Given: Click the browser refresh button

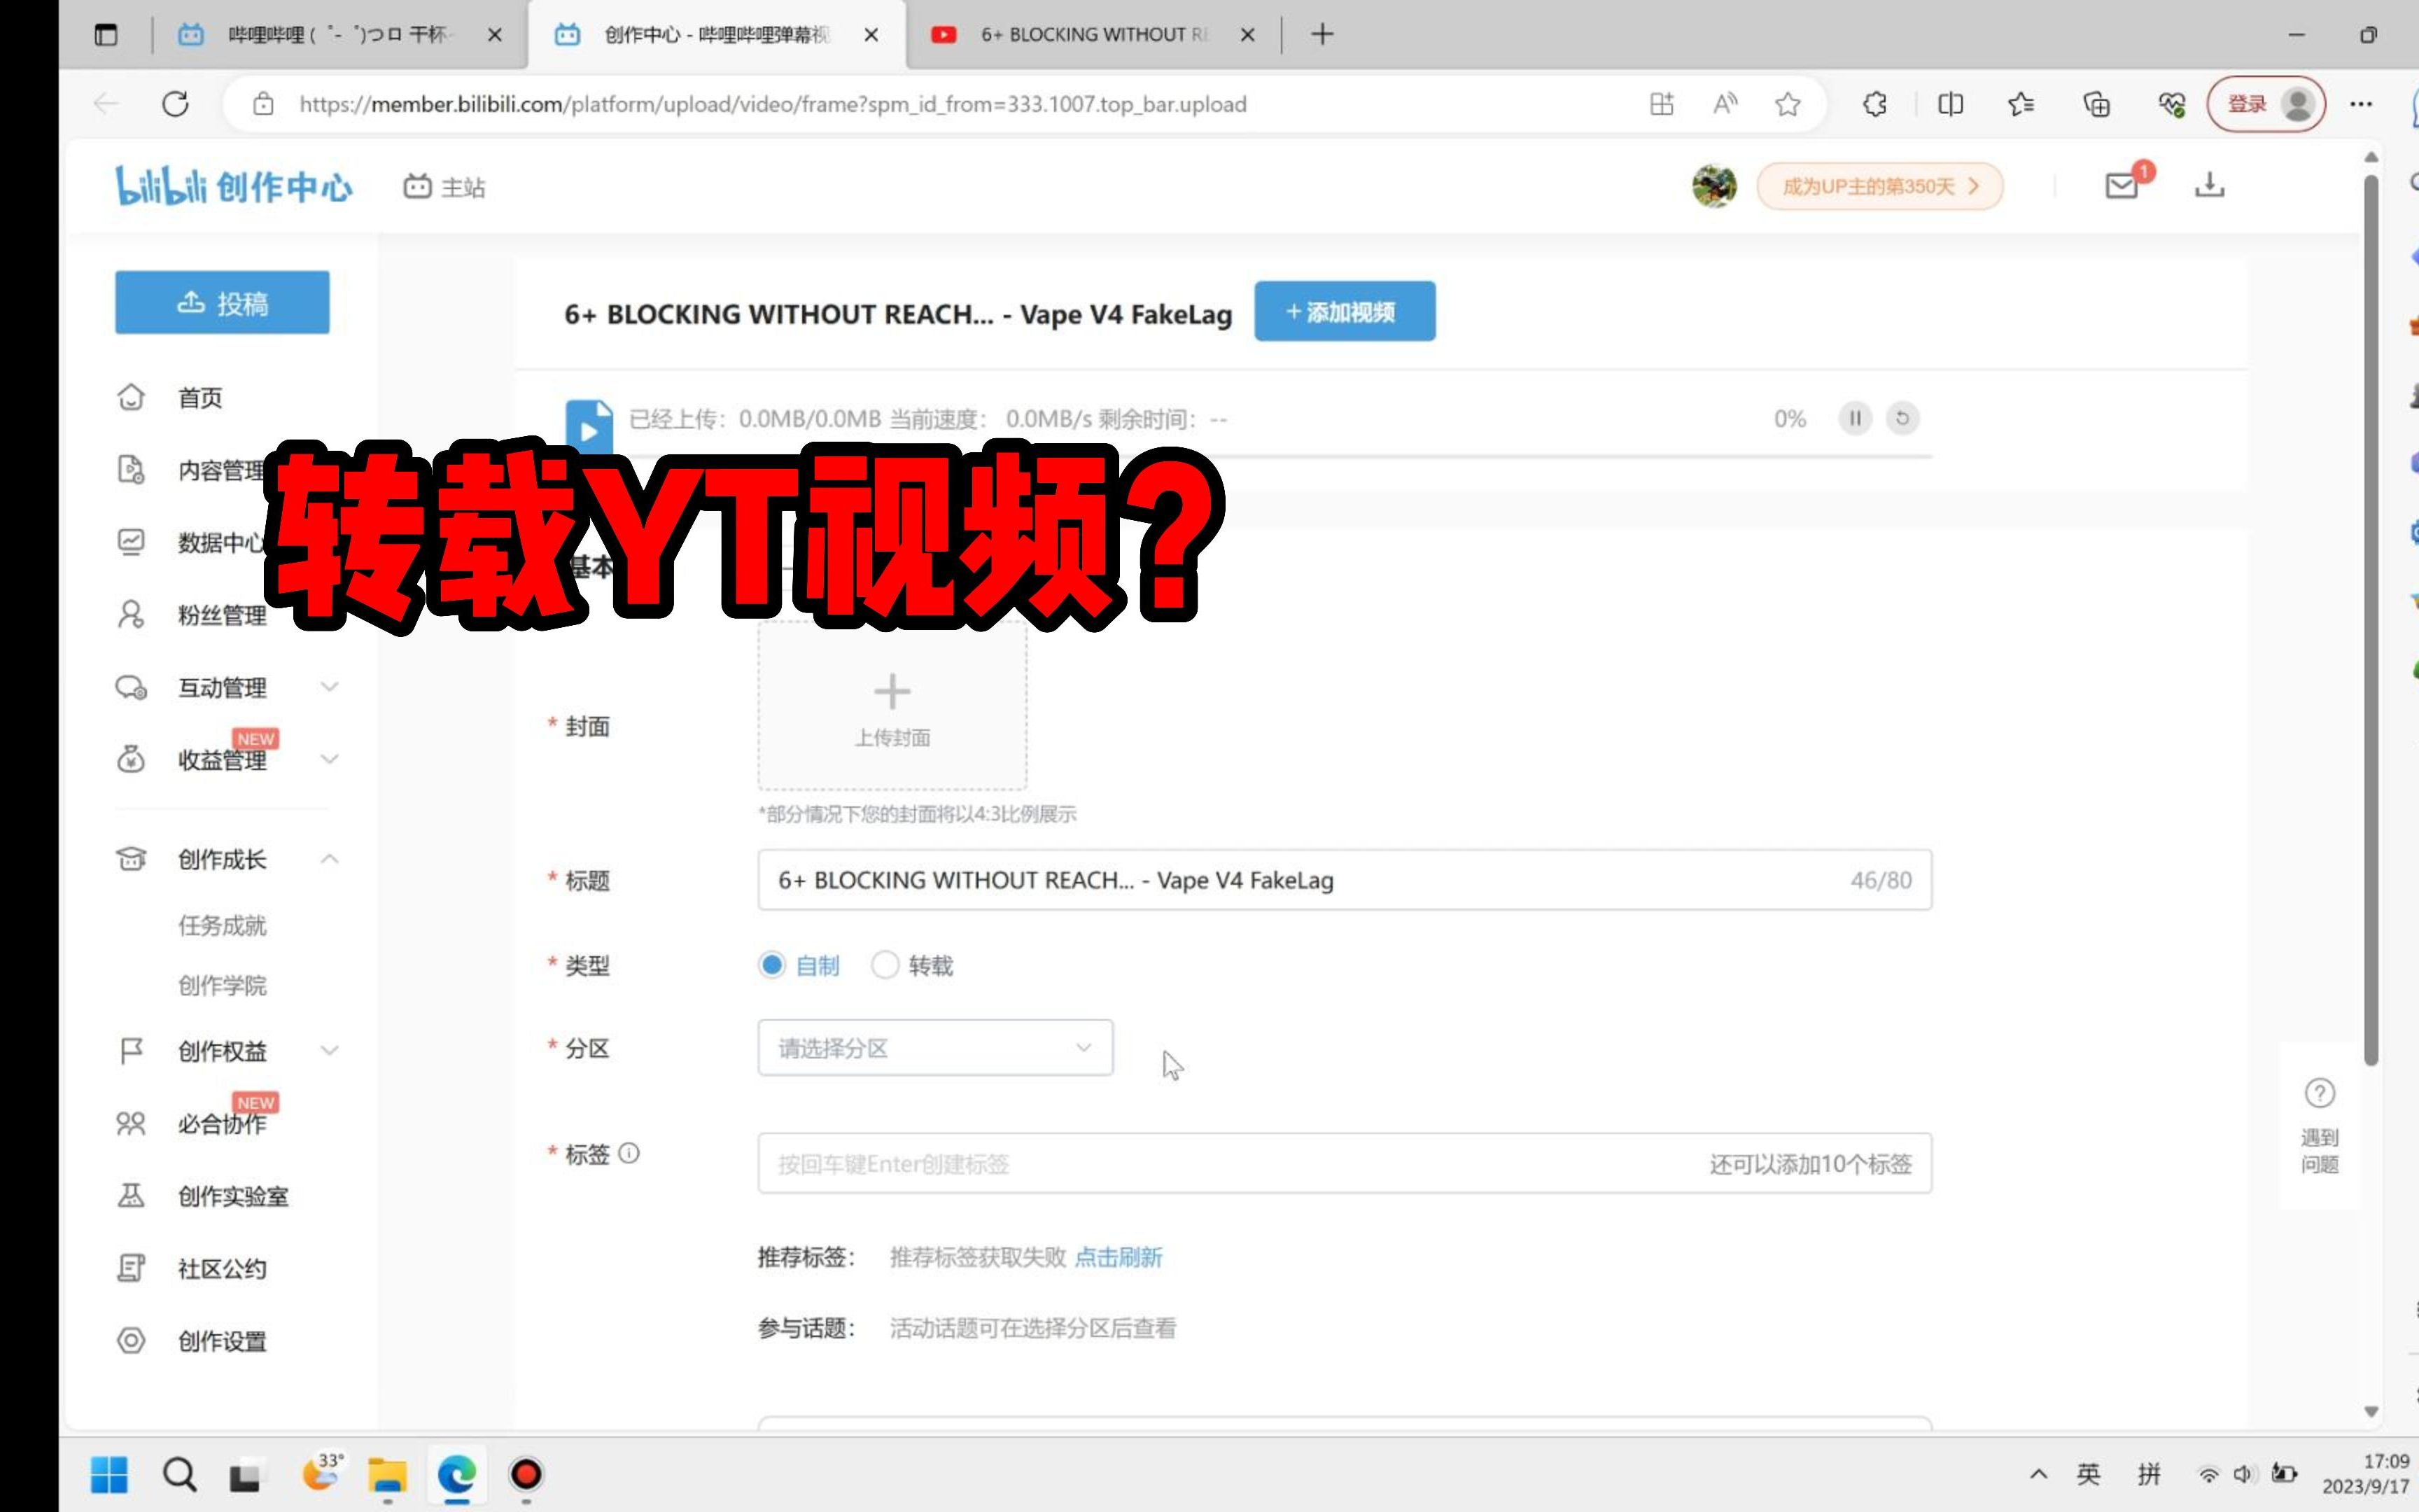Looking at the screenshot, I should (x=175, y=104).
